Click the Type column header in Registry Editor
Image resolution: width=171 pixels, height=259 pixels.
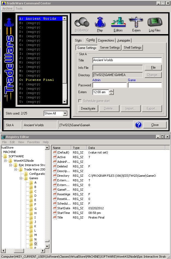click(79, 148)
